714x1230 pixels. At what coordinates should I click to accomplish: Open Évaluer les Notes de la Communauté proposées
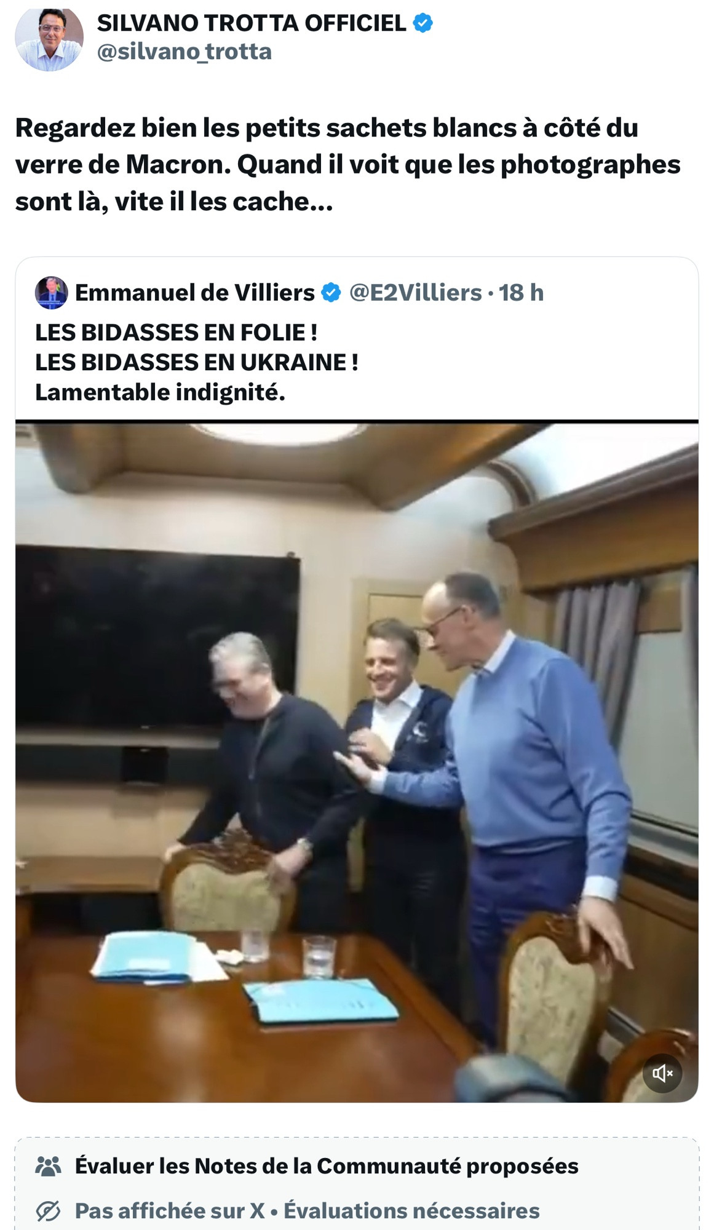(x=327, y=1166)
